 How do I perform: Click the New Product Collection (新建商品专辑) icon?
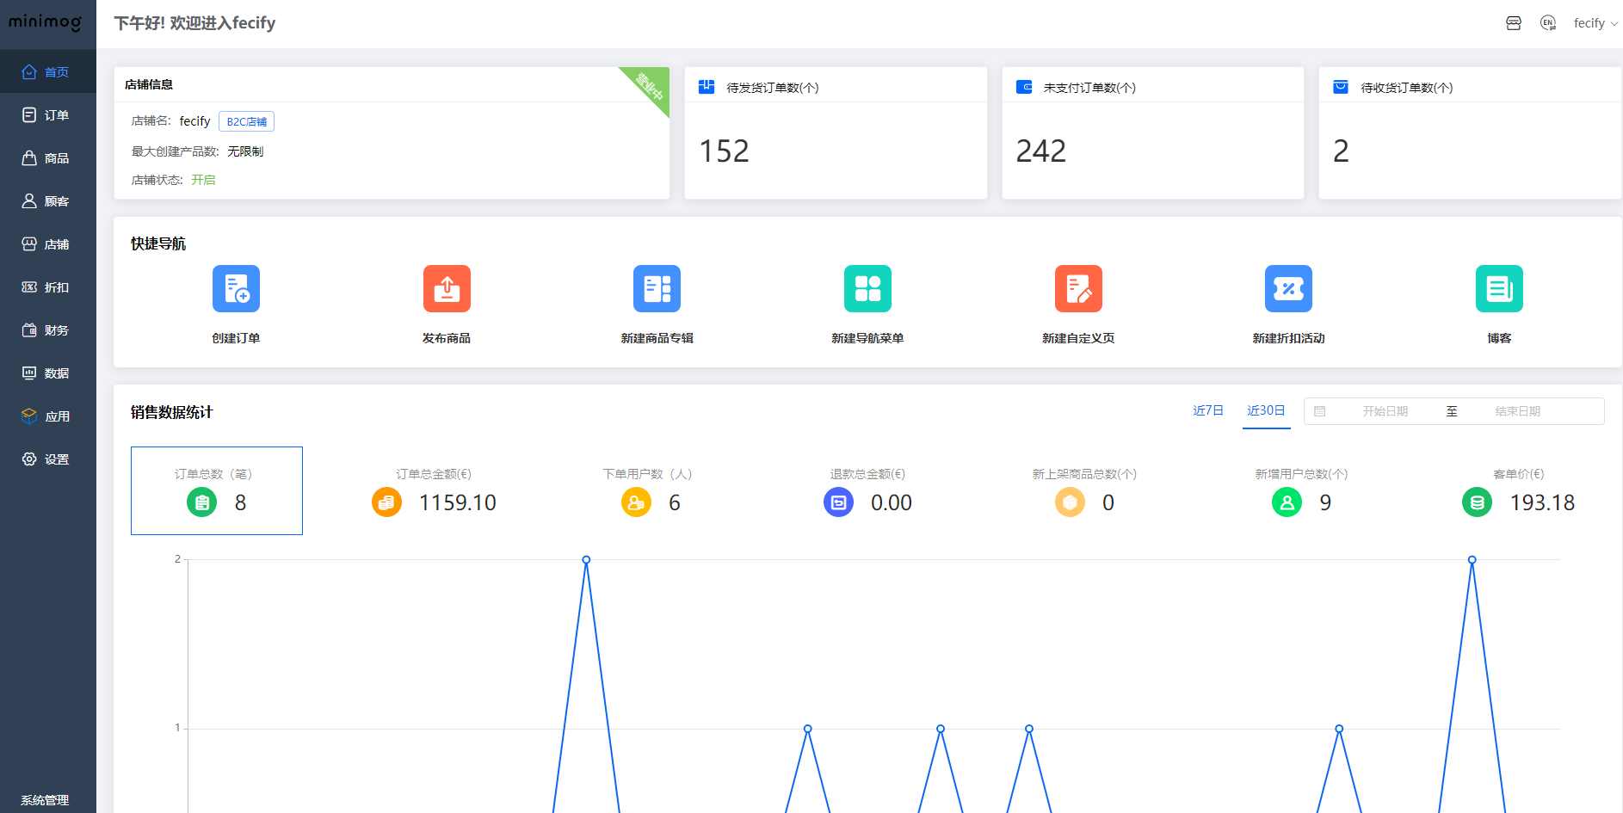[x=657, y=289]
